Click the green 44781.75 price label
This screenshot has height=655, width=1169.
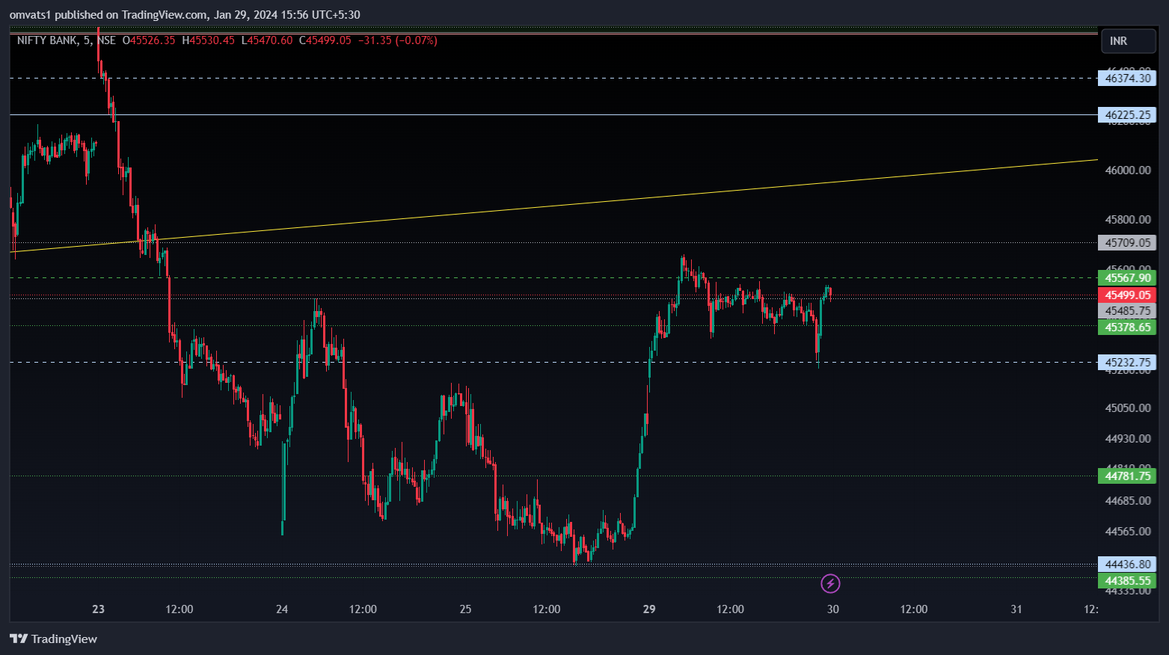coord(1126,476)
